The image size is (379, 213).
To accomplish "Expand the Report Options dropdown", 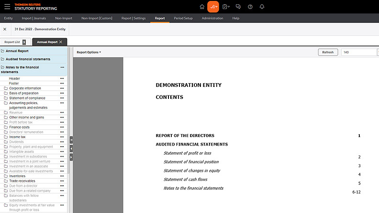I will 89,52.
